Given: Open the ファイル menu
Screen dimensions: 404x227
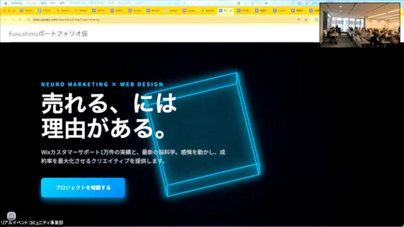Looking at the screenshot, I should click(x=31, y=3).
